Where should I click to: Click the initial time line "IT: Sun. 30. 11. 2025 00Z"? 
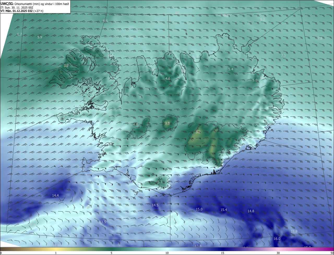(x=17, y=8)
